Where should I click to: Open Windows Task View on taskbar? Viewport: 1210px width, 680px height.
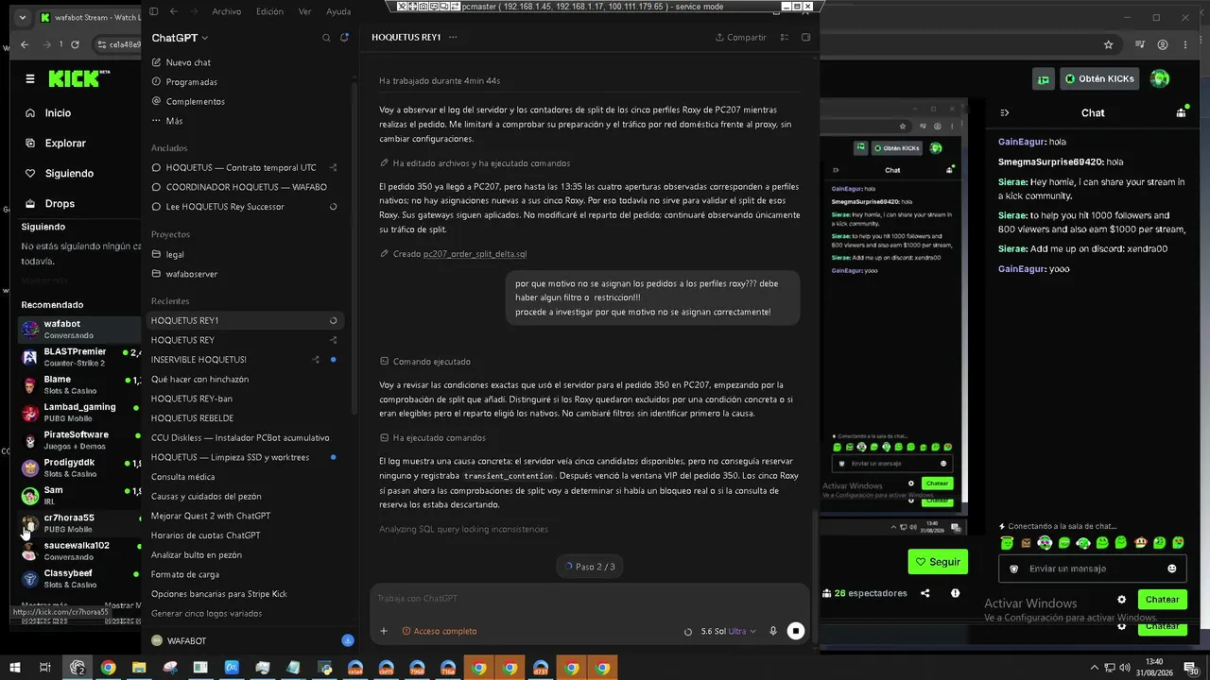pos(45,668)
